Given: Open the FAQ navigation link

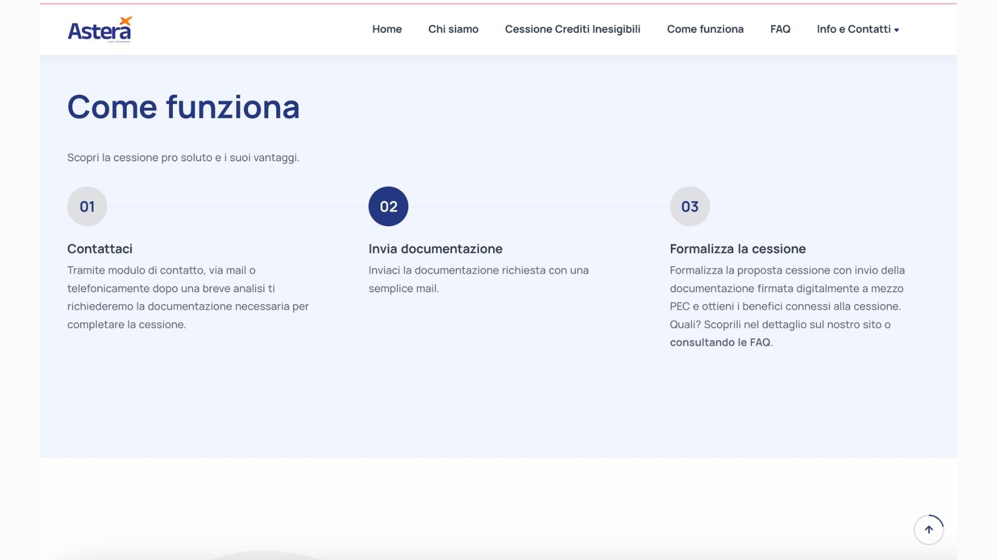Looking at the screenshot, I should point(780,29).
